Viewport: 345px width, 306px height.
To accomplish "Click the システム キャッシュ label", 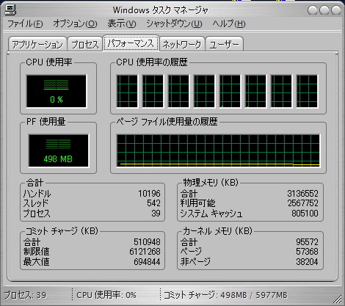I will [211, 214].
